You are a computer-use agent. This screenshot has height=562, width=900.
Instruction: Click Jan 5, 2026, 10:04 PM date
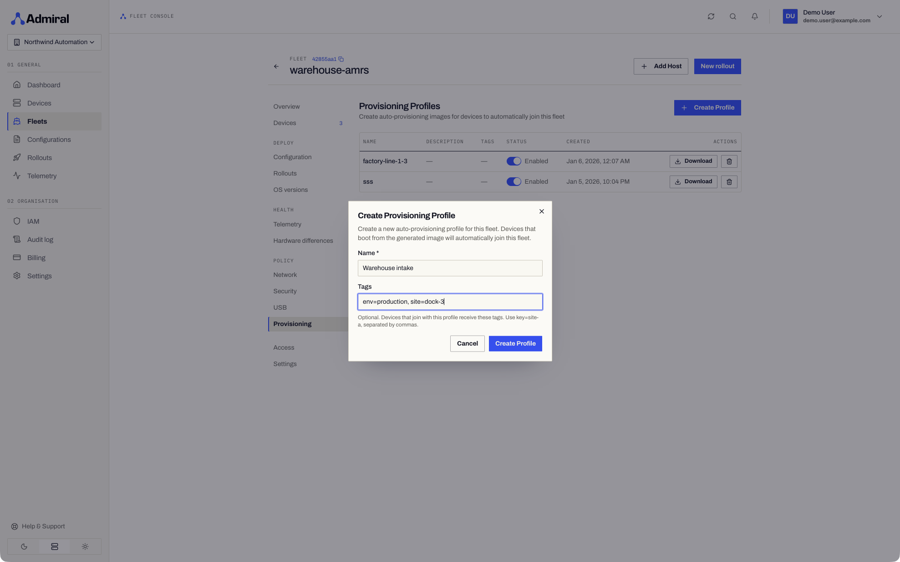tap(598, 182)
